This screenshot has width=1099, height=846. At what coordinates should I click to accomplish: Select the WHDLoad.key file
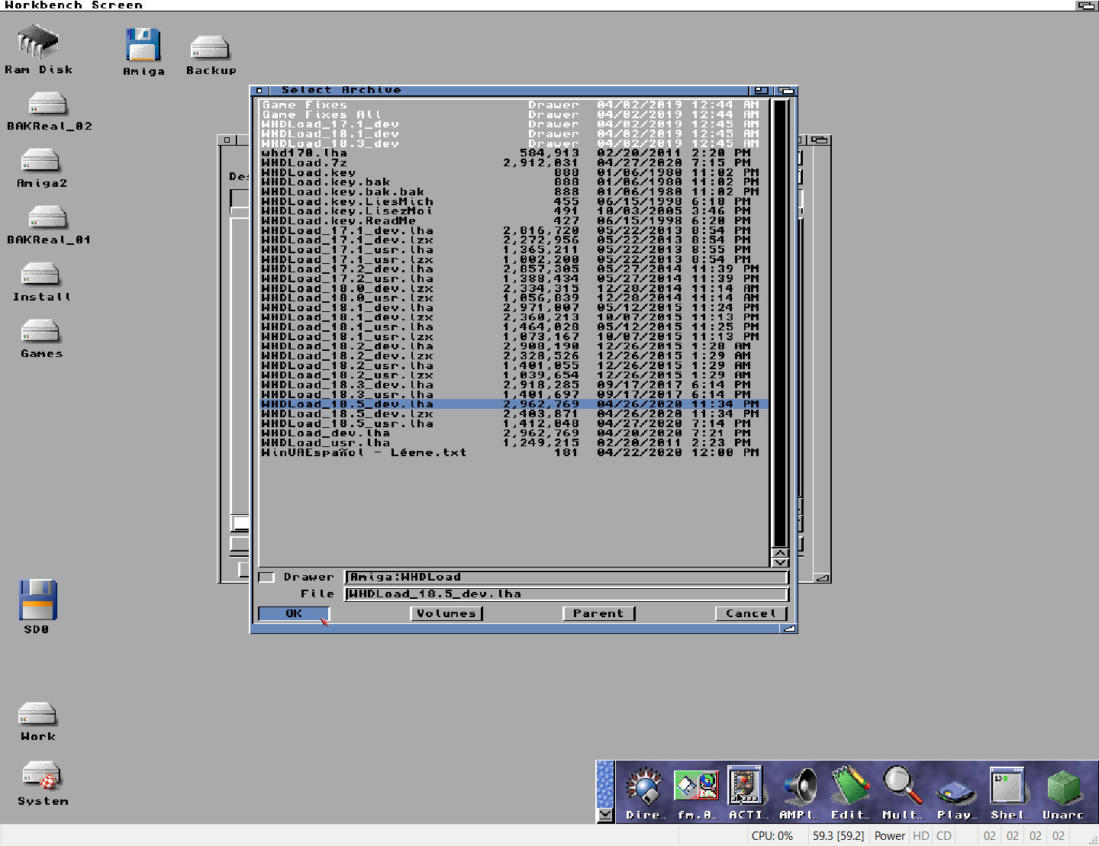pyautogui.click(x=513, y=173)
